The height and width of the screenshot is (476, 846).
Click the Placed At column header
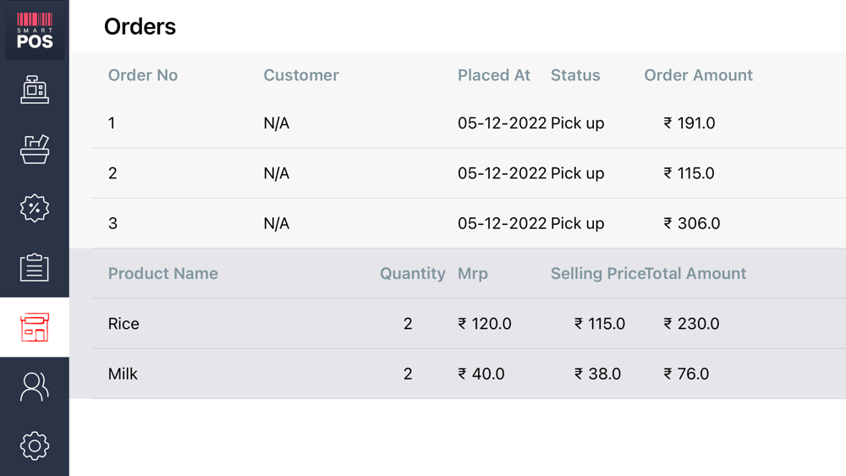[494, 75]
